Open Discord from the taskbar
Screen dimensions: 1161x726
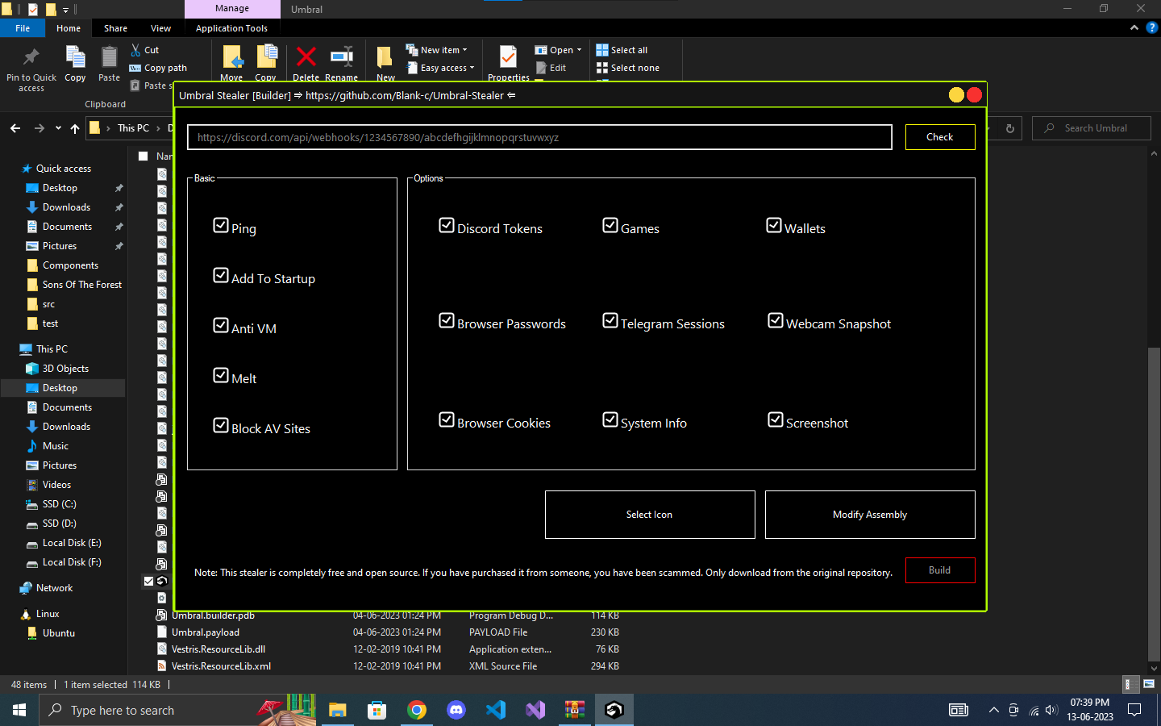click(x=456, y=710)
